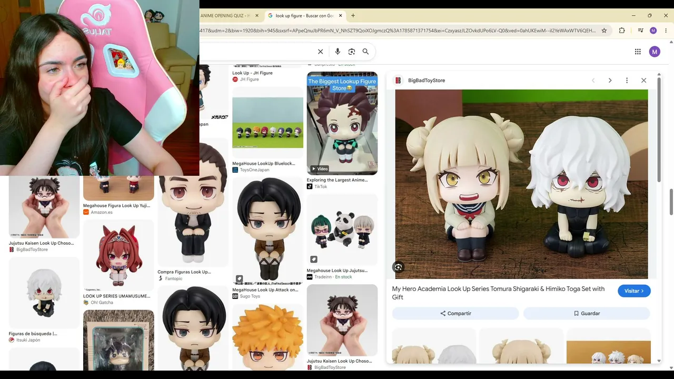Open more options in the image preview panel
Image resolution: width=674 pixels, height=379 pixels.
click(x=627, y=81)
